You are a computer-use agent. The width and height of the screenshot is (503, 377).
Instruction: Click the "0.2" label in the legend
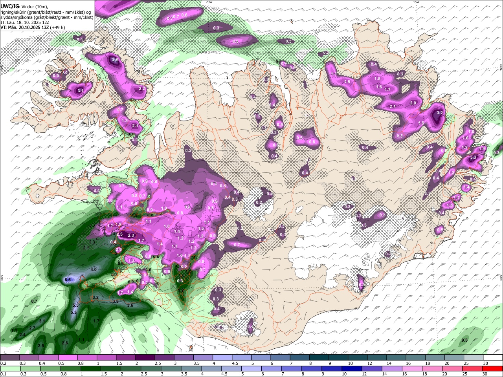coord(4,364)
